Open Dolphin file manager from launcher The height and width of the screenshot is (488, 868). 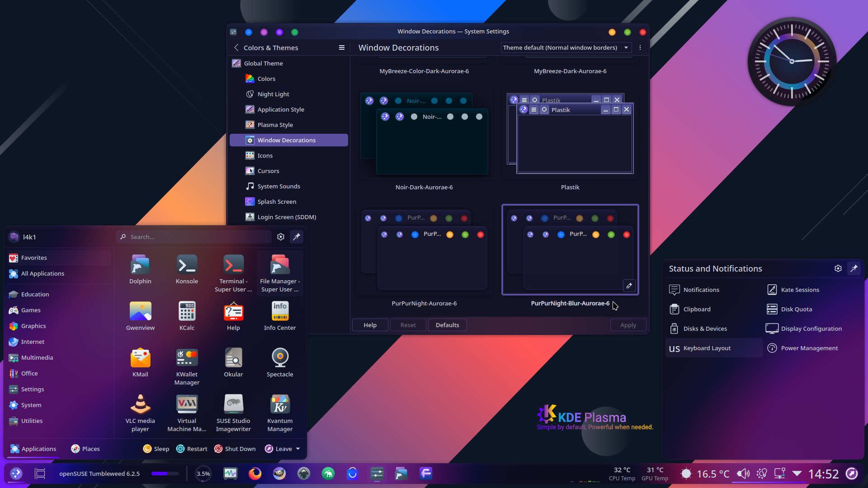pos(140,270)
